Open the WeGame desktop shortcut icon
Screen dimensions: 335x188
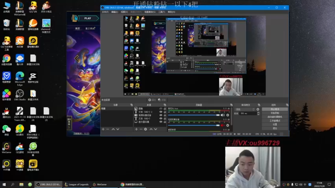pos(6,146)
